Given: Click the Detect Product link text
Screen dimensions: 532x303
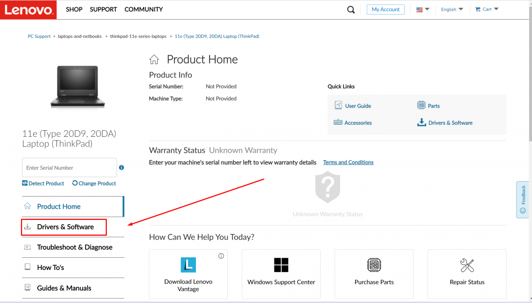Looking at the screenshot, I should 46,183.
